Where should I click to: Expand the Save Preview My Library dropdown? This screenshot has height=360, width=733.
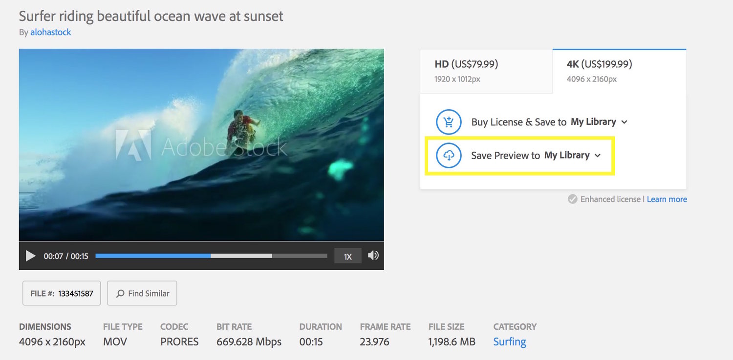tap(572, 155)
